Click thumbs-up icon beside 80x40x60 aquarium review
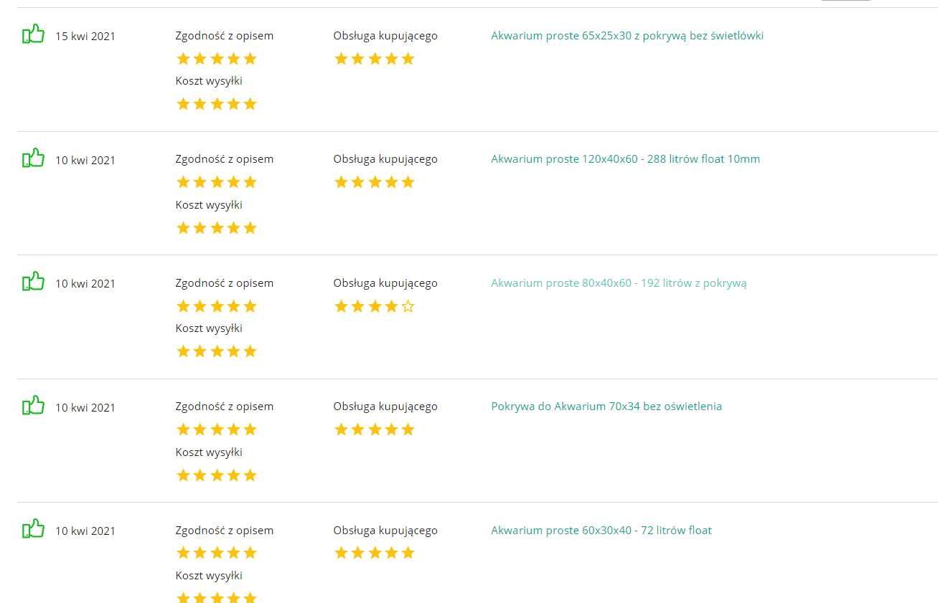 pos(33,281)
